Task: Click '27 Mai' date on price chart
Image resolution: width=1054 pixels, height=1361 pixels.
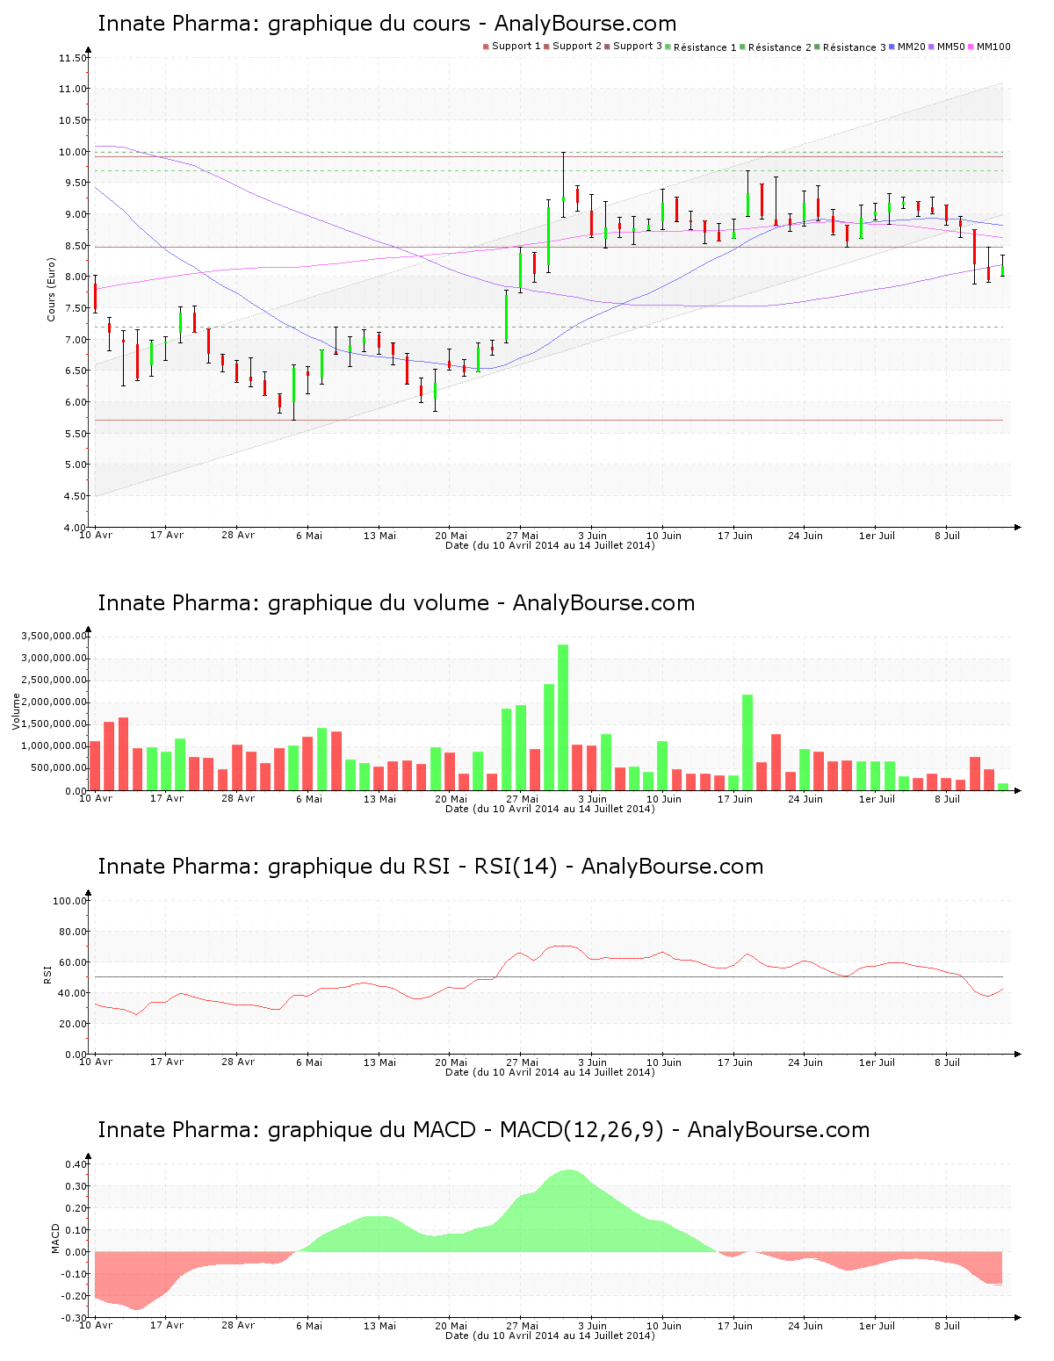Action: click(522, 536)
